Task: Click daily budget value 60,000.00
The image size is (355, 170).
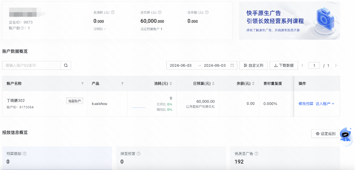Action: [x=206, y=101]
